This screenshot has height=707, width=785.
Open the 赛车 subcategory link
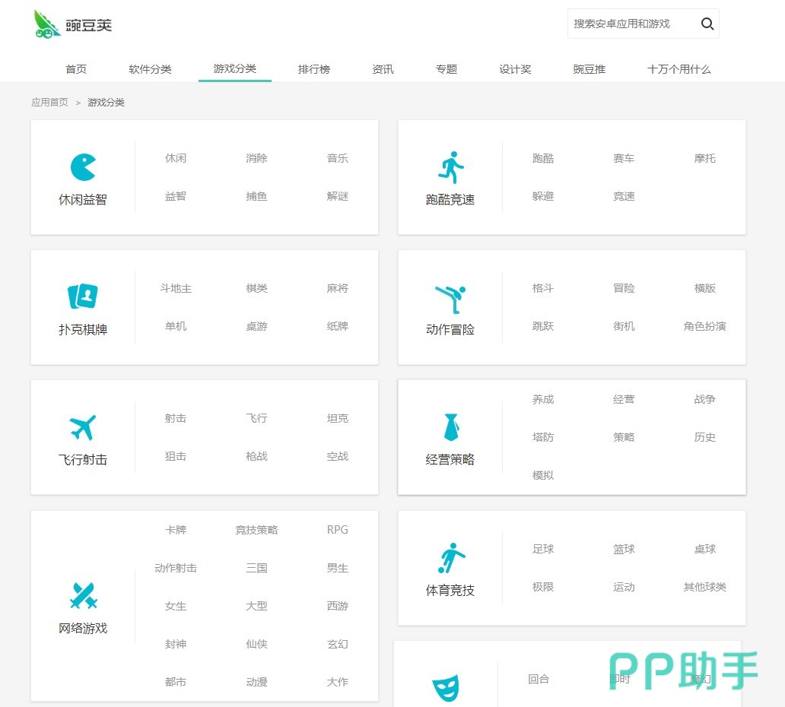click(x=624, y=158)
